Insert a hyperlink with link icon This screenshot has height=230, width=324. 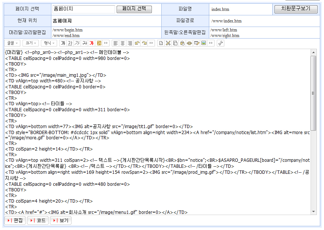tap(189, 43)
